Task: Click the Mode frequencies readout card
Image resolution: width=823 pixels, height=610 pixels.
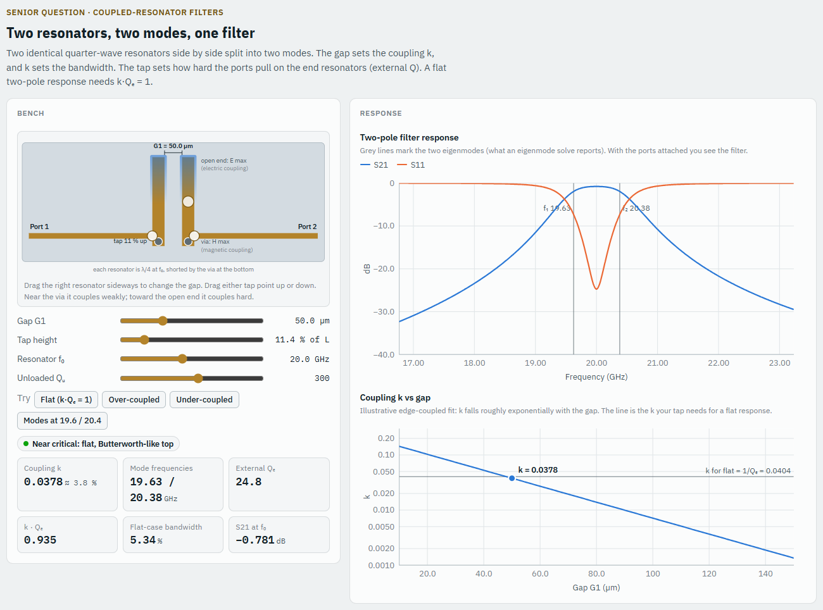Action: (x=173, y=484)
